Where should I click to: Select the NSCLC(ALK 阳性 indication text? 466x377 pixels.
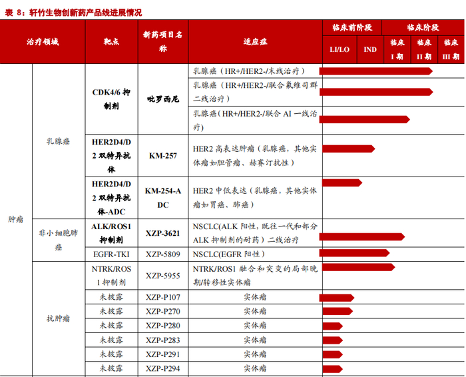[x=255, y=233]
